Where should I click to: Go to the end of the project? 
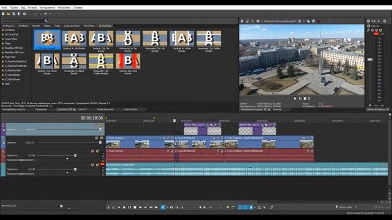(146, 207)
